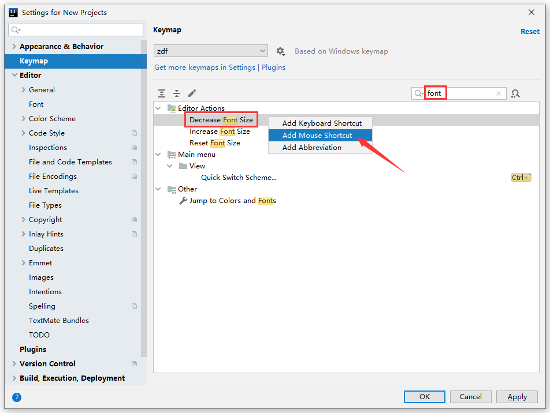Open the Plugins keymaps link

coord(274,67)
